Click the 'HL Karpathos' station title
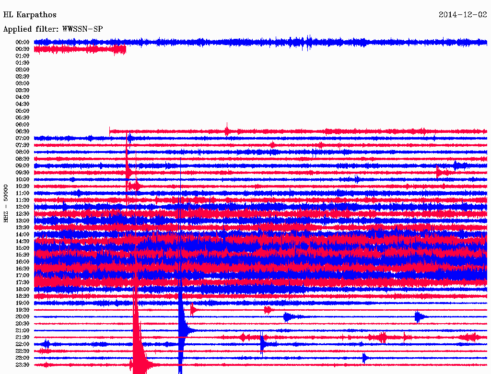Screen dimensions: 491x374 pos(30,15)
